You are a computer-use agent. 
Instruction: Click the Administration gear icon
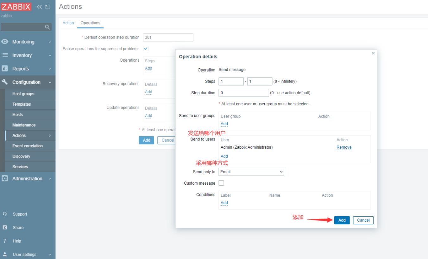5,178
